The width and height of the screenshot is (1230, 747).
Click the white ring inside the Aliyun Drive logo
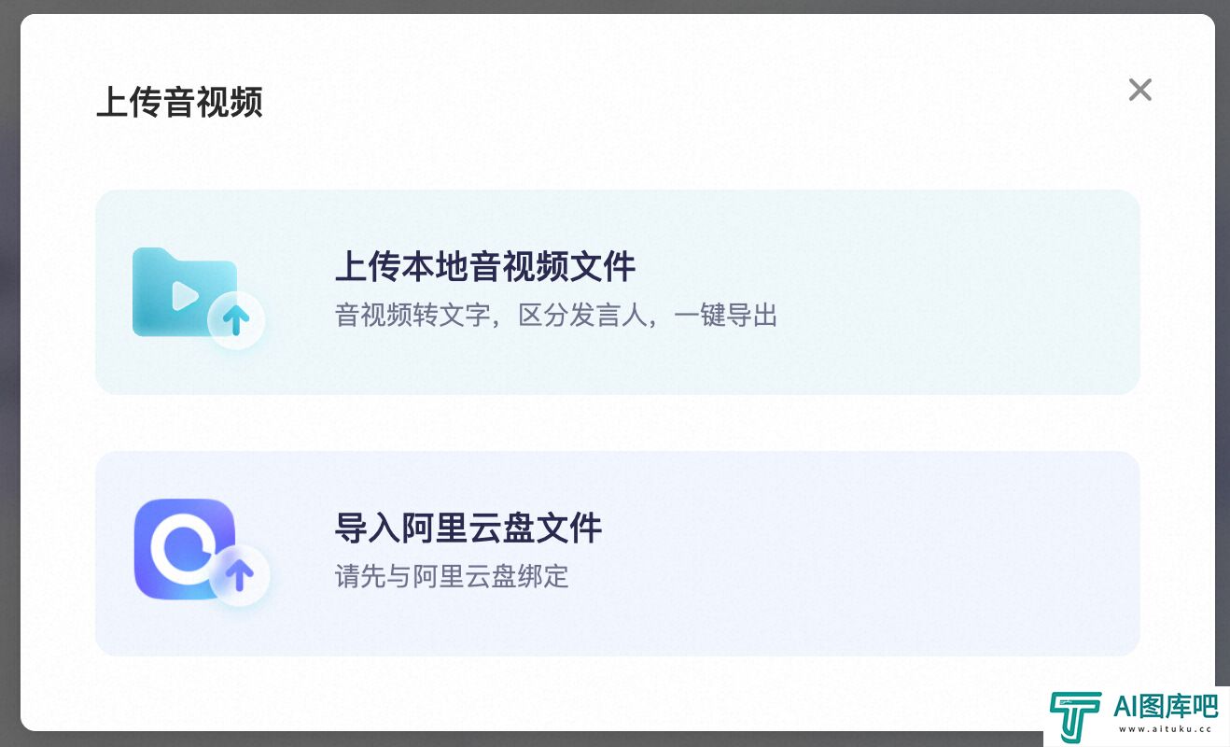[x=184, y=549]
